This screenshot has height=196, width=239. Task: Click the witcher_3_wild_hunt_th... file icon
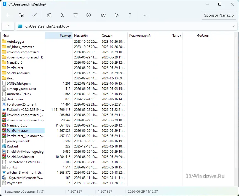4,173
